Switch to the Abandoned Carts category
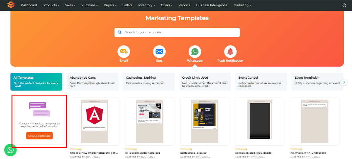This screenshot has height=159, width=352. [93, 82]
